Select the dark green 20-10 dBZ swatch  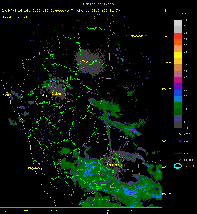(x=178, y=112)
